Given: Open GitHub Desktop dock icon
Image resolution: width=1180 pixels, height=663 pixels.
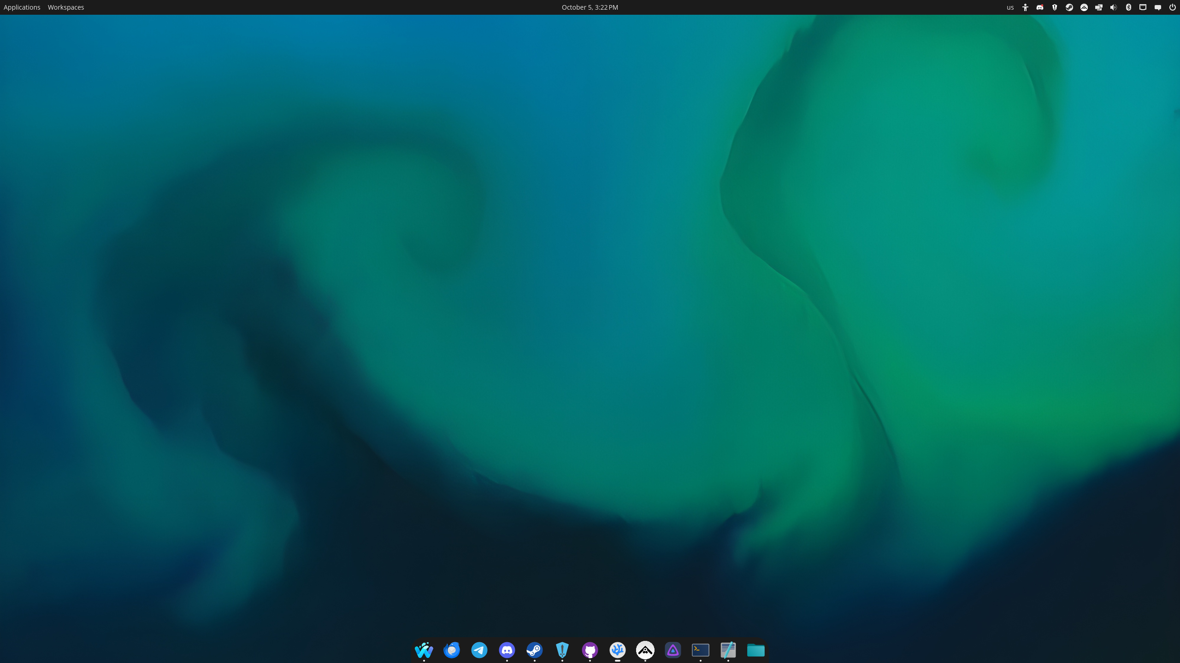Looking at the screenshot, I should 590,650.
